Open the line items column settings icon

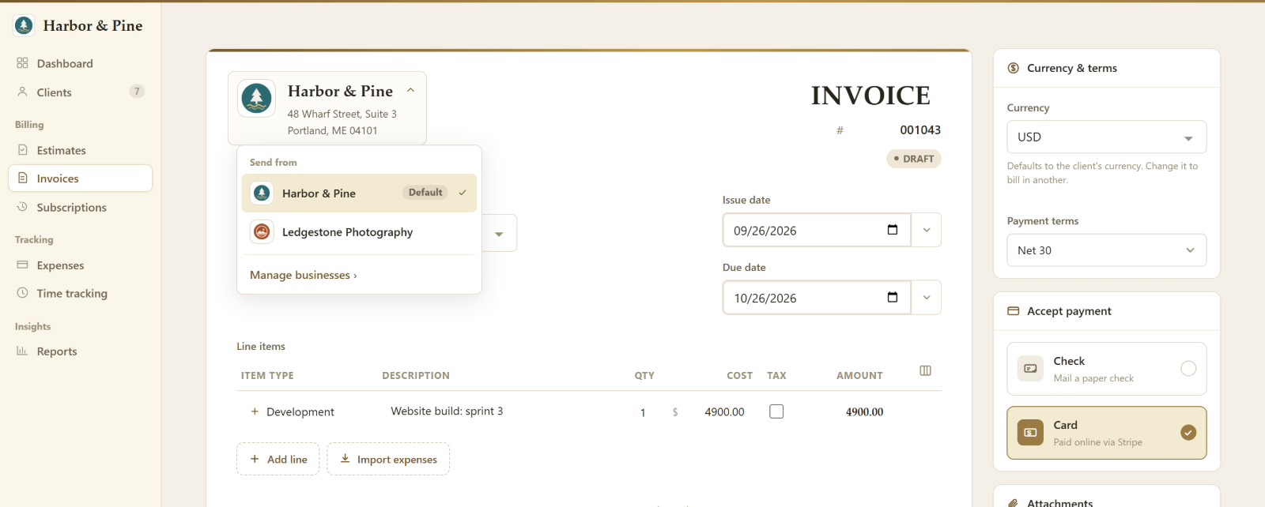point(926,370)
